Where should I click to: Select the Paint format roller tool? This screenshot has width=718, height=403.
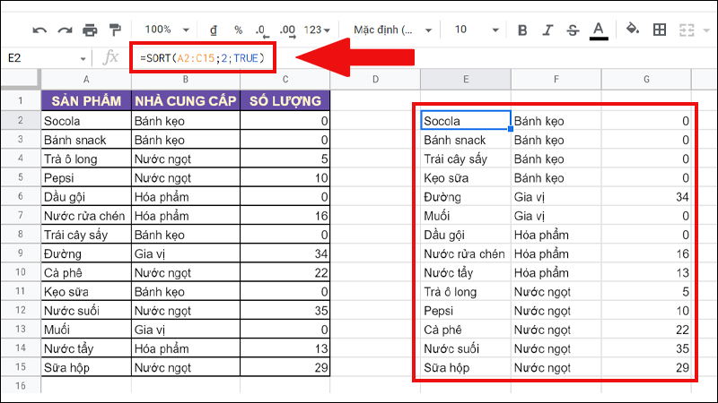[114, 30]
